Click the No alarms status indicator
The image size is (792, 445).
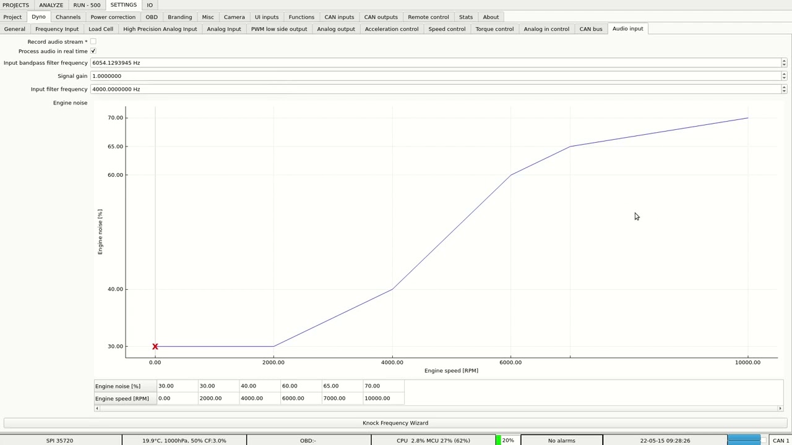coord(562,441)
